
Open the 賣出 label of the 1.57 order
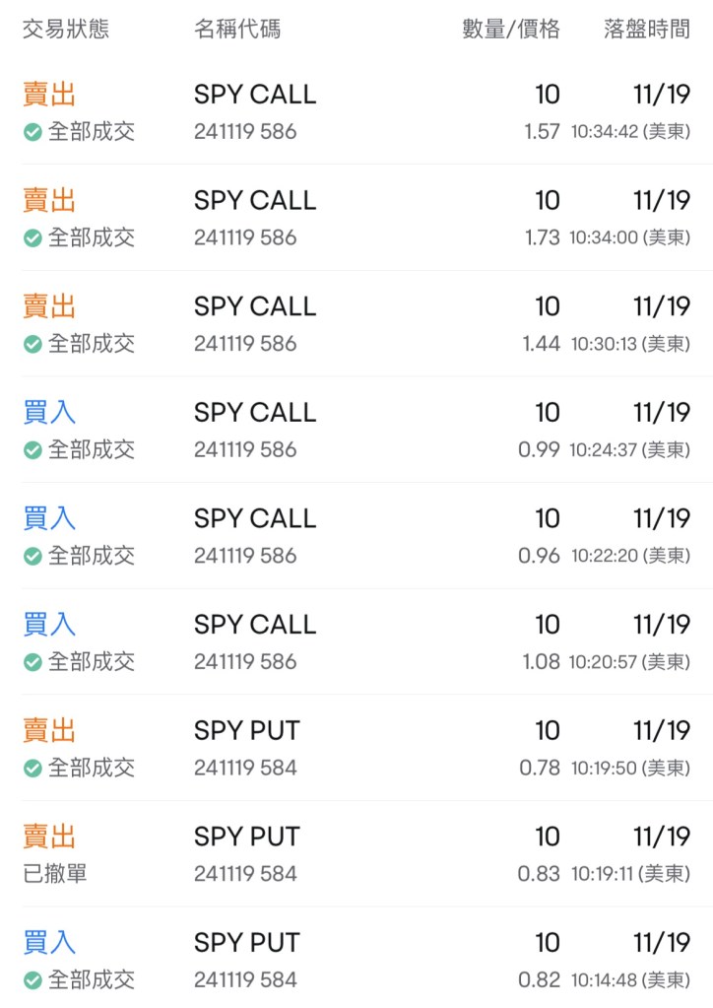[x=49, y=95]
